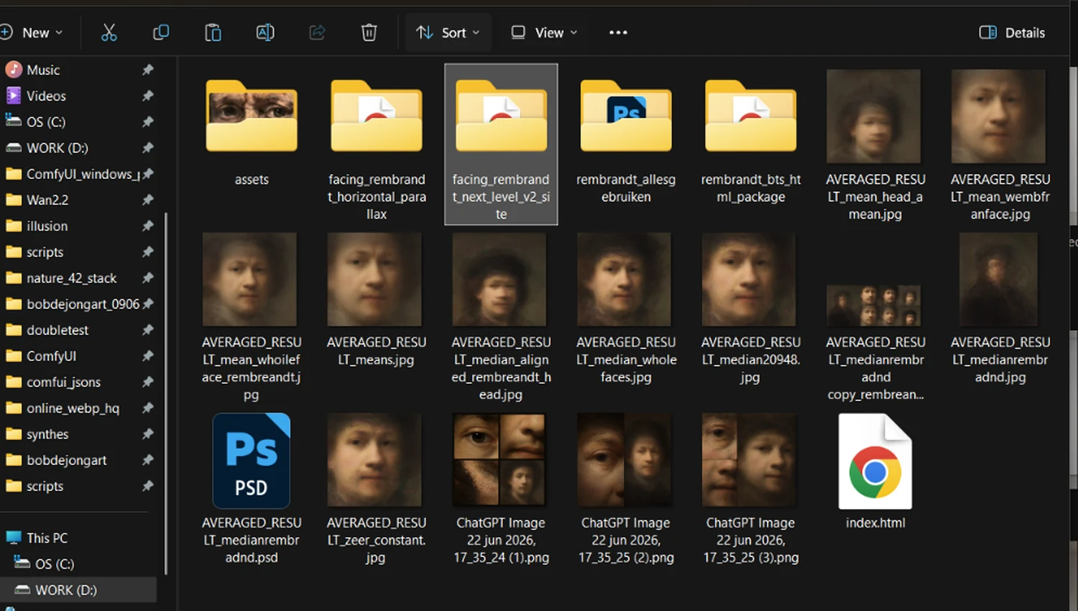Click the pin icon beside nature_42_stack

(x=147, y=278)
